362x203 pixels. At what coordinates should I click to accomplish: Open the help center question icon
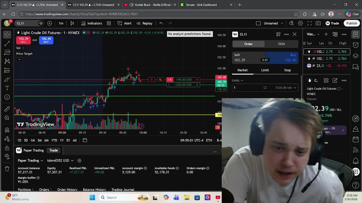pyautogui.click(x=356, y=185)
